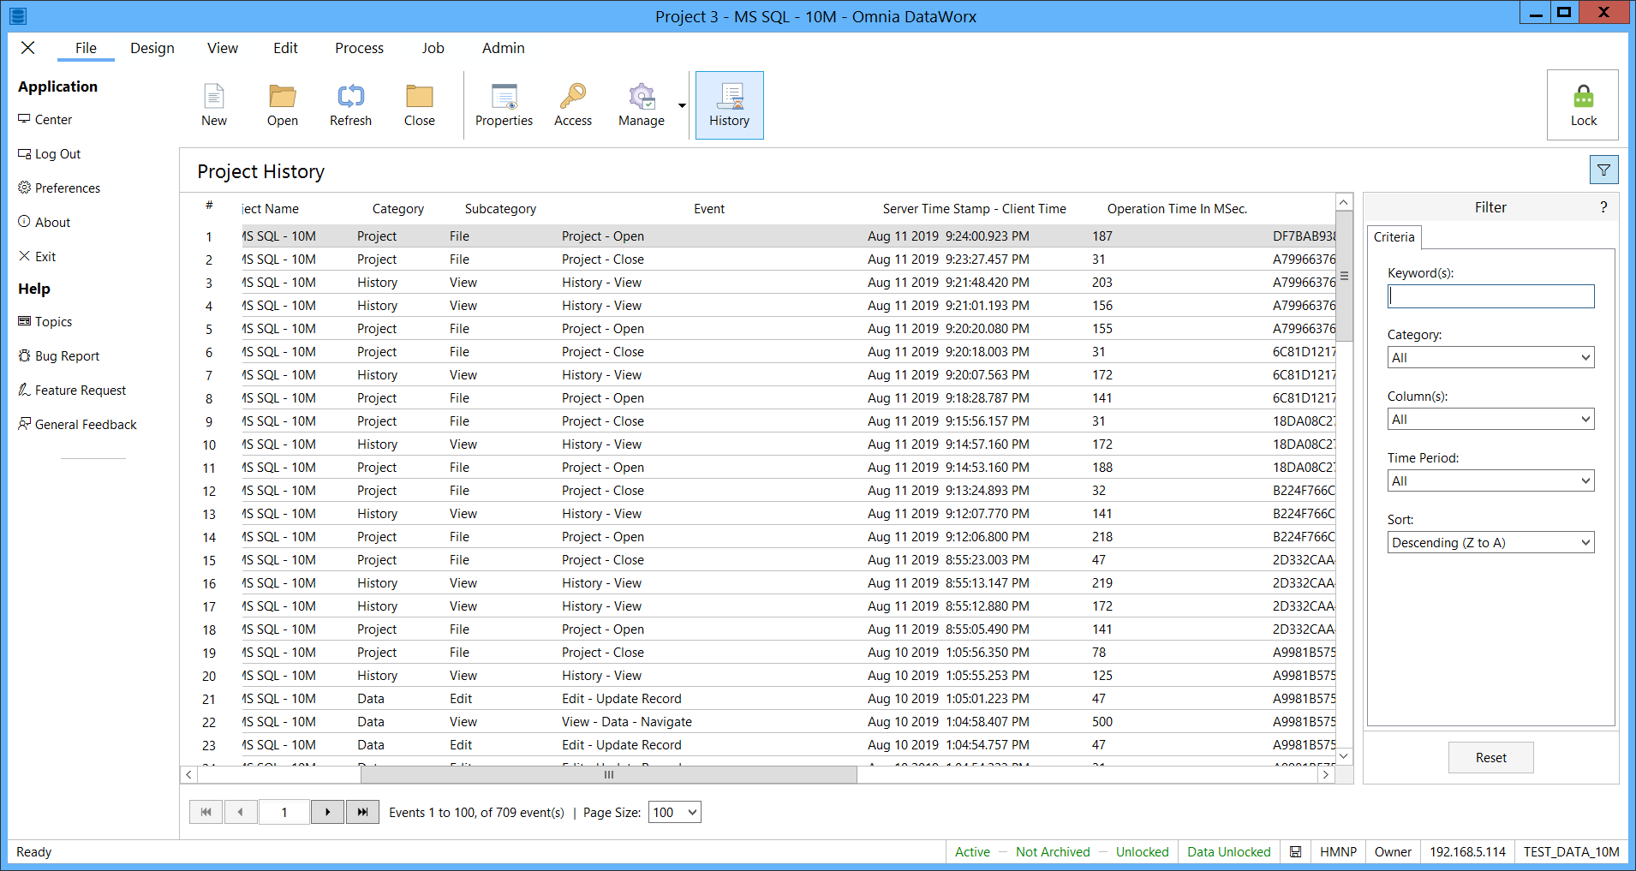Image resolution: width=1636 pixels, height=871 pixels.
Task: Sort by the Event column header
Action: click(x=709, y=209)
